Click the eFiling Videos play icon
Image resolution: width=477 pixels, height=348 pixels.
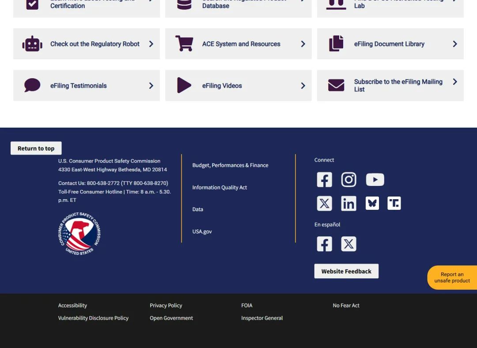(184, 85)
